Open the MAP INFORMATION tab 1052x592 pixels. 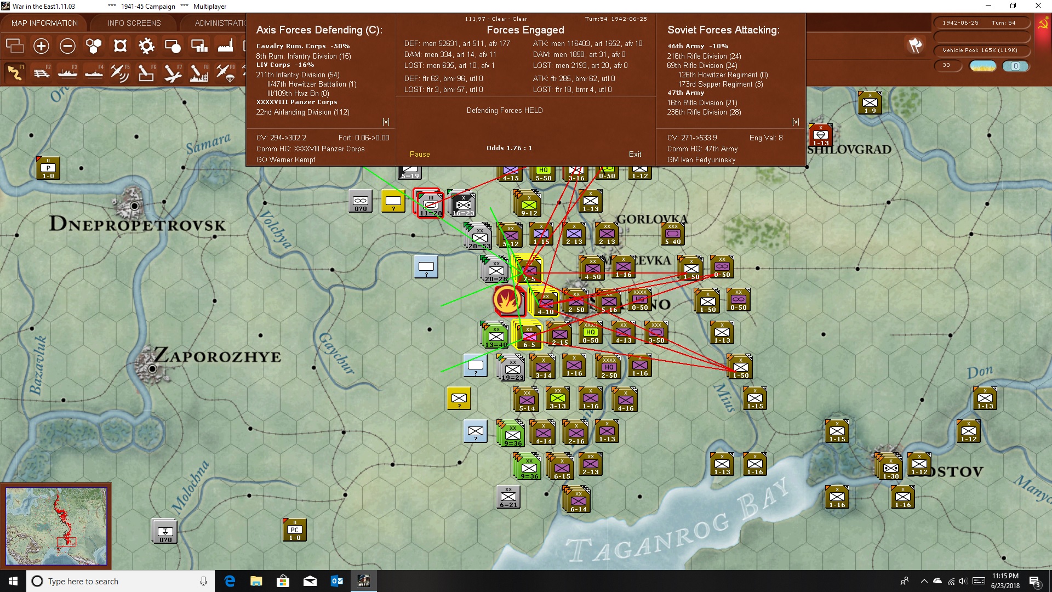44,23
